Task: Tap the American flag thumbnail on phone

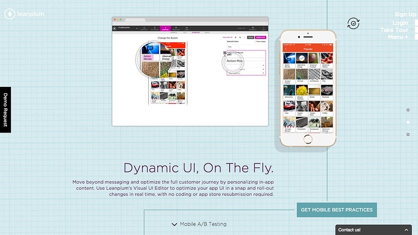Action: coord(327,58)
